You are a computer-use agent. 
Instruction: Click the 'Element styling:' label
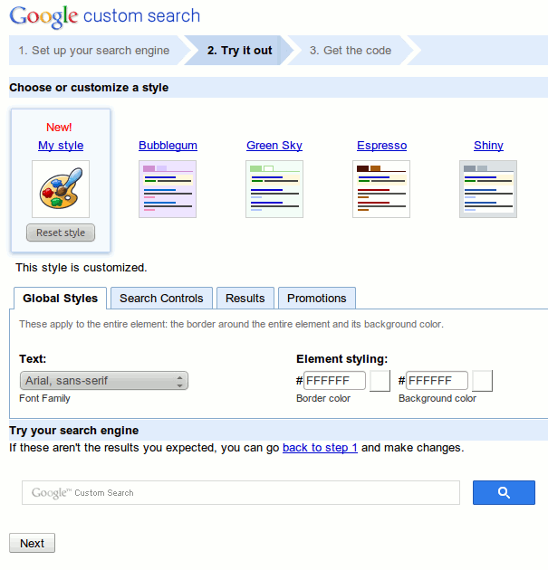(342, 359)
